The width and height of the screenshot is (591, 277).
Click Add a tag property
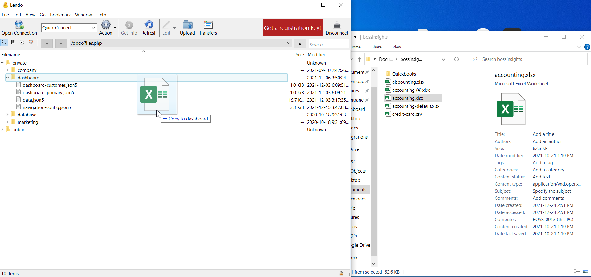point(543,162)
